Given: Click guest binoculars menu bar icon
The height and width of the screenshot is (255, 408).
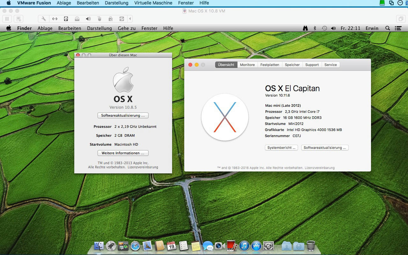Looking at the screenshot, I should click(x=305, y=28).
